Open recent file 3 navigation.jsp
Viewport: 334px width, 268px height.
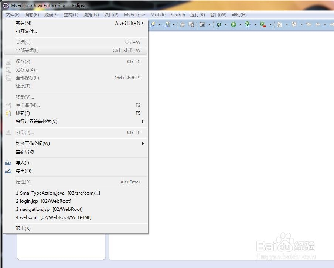[x=76, y=209]
